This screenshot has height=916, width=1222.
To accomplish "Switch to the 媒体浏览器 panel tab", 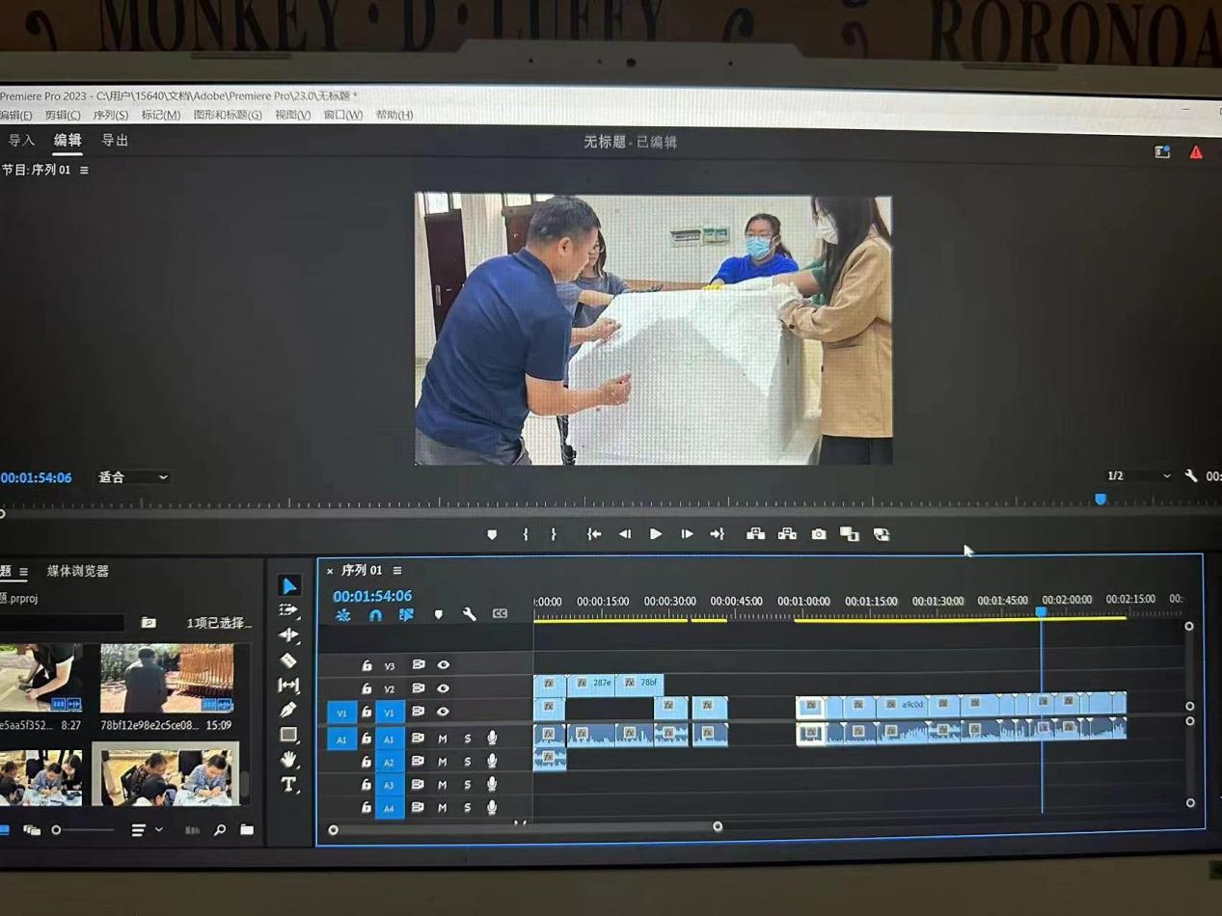I will point(78,571).
